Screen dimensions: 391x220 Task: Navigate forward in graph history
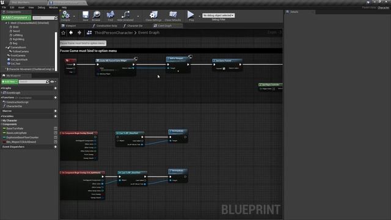pyautogui.click(x=79, y=32)
